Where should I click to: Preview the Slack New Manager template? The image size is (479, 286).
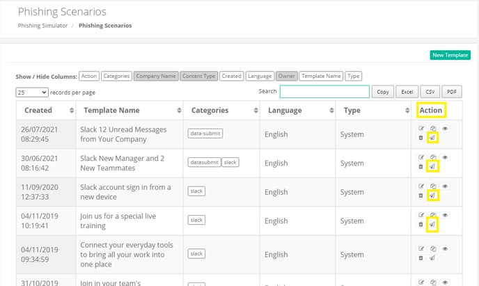[445, 157]
